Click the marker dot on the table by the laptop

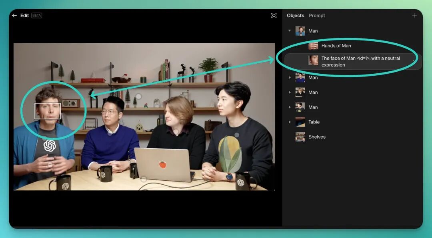144,179
